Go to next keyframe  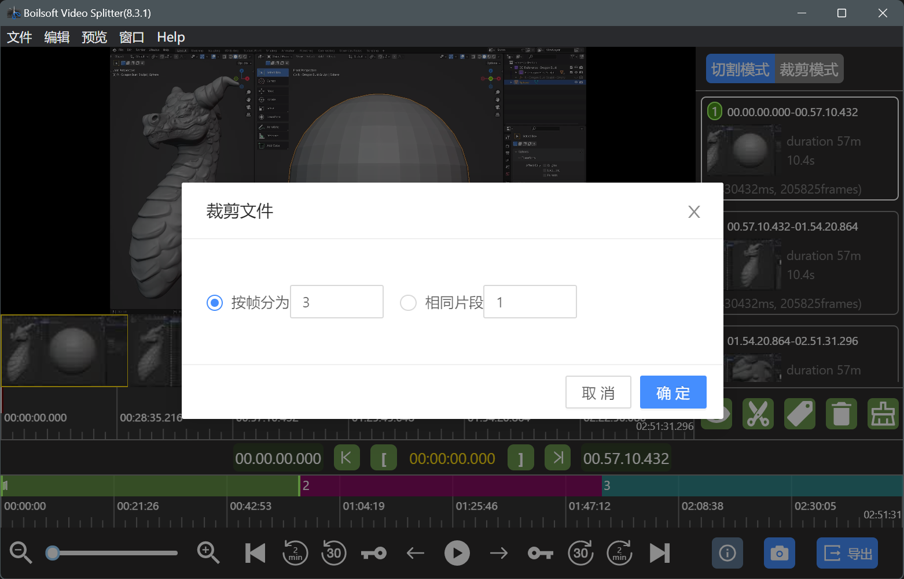pos(541,554)
